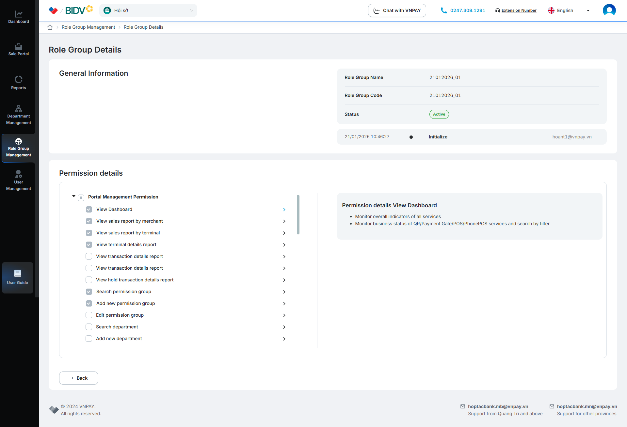Go to Role Group Management breadcrumb
Screen dimensions: 627x427
coord(88,27)
